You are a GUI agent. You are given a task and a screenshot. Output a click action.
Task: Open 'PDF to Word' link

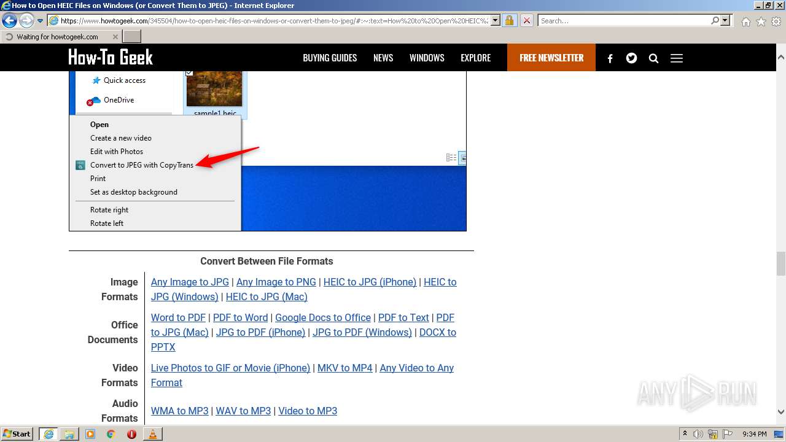(x=240, y=317)
